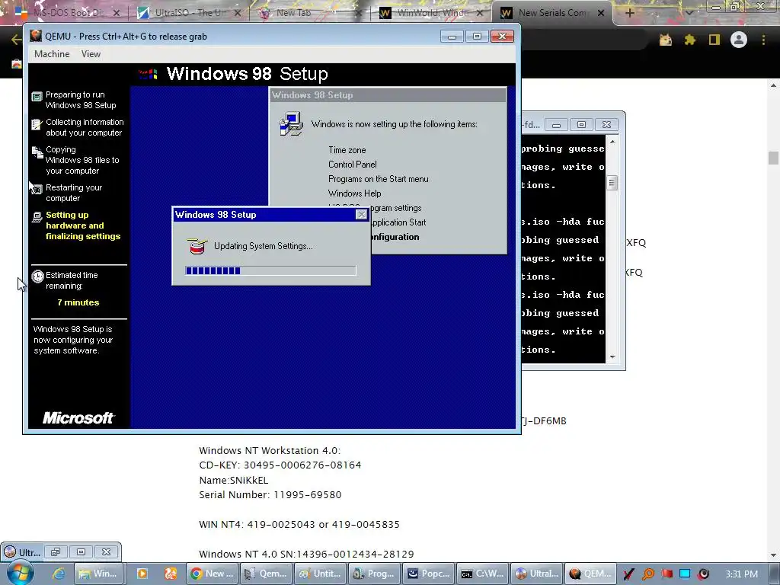Click the 'Serial Number: 11995-69580' text line
780x585 pixels.
(270, 494)
